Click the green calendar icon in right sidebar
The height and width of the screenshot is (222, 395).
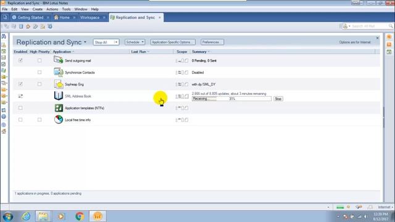[389, 52]
